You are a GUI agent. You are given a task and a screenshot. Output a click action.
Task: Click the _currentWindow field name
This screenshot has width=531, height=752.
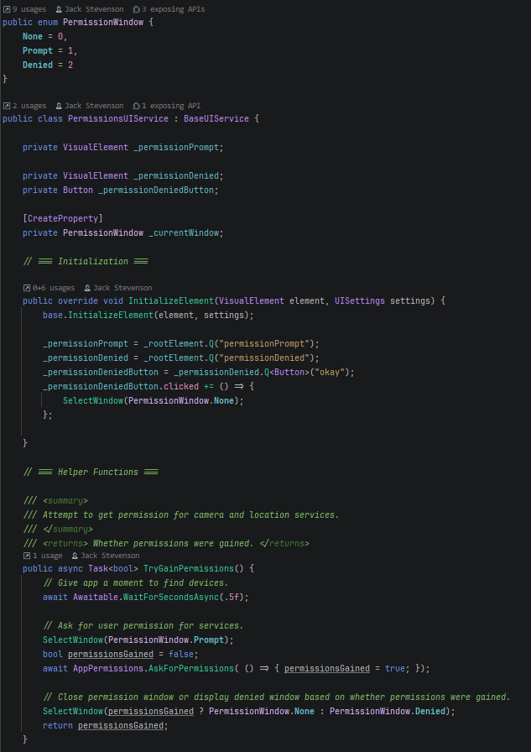(184, 233)
